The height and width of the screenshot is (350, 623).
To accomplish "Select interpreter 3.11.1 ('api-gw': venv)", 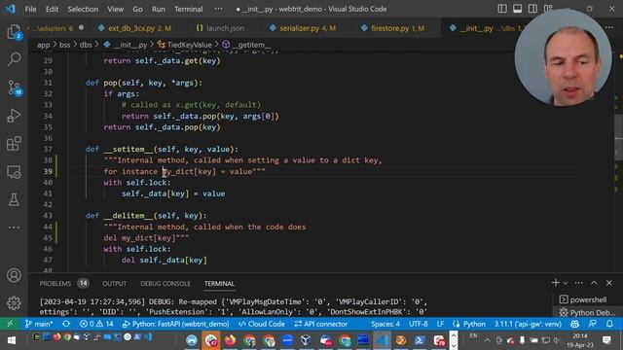I will [x=528, y=324].
